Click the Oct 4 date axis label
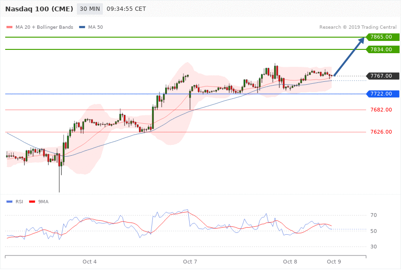This screenshot has height=271, width=401. pyautogui.click(x=90, y=262)
